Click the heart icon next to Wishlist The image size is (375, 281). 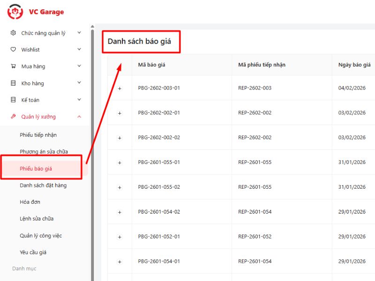pos(13,50)
